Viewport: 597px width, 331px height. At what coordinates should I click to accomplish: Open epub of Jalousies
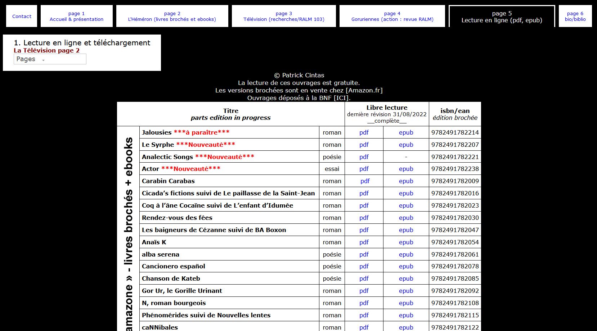coord(406,132)
